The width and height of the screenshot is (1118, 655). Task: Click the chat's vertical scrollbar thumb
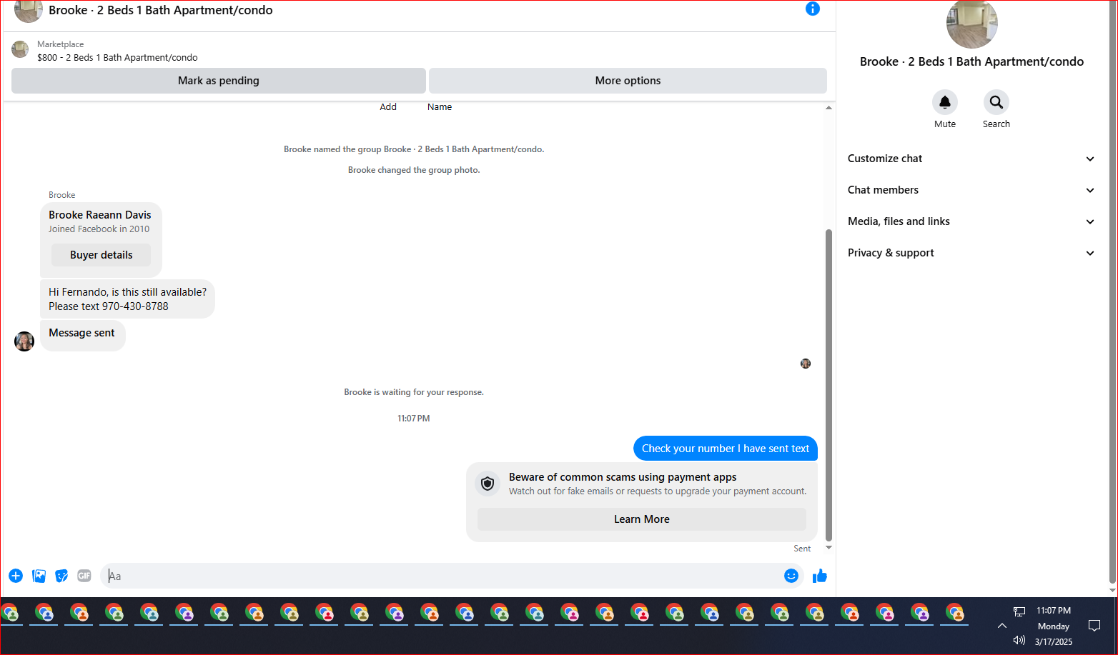(828, 386)
